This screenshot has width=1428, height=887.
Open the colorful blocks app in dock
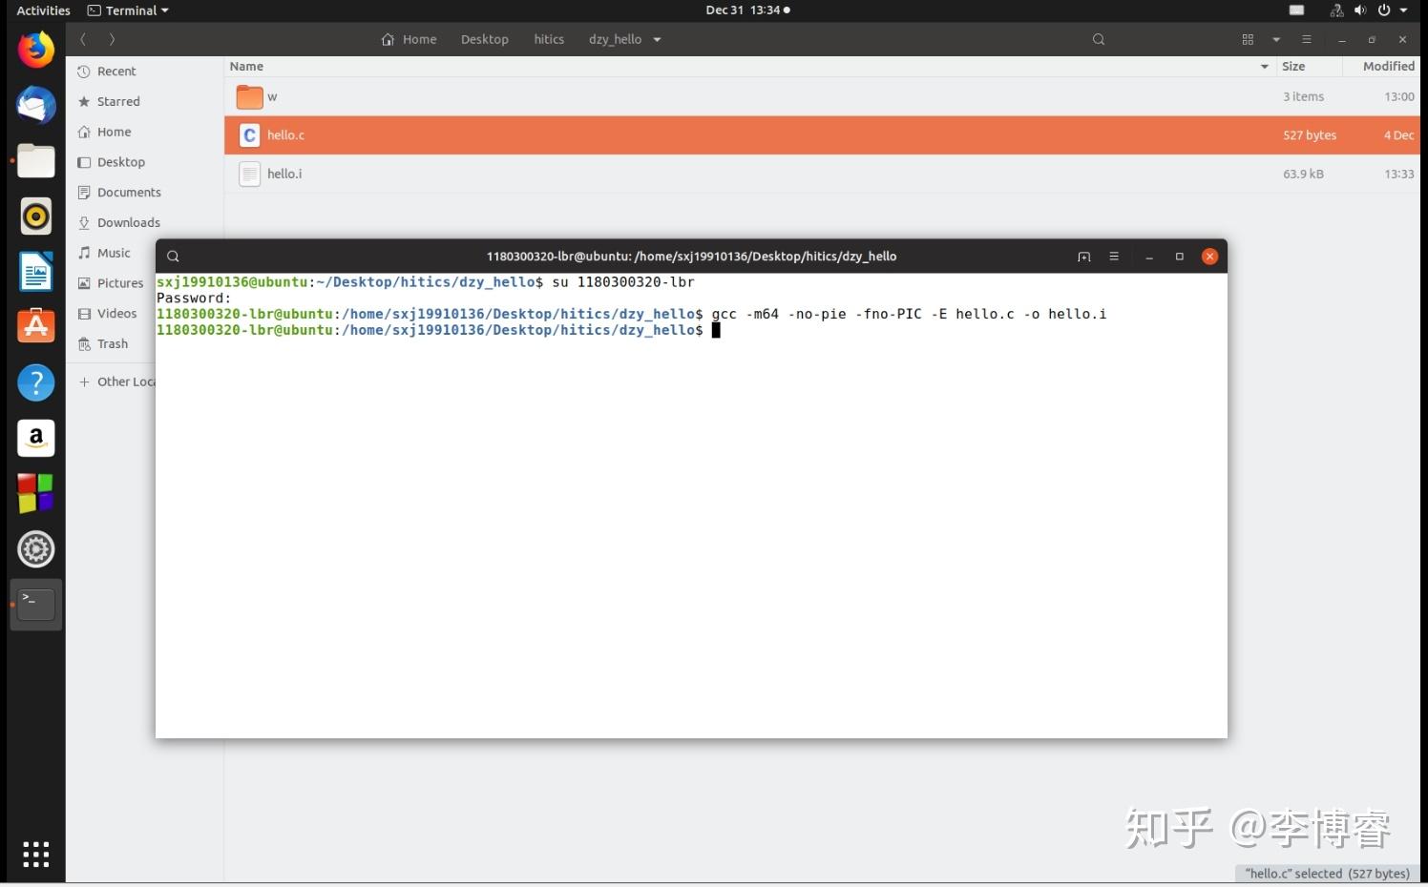click(x=36, y=493)
